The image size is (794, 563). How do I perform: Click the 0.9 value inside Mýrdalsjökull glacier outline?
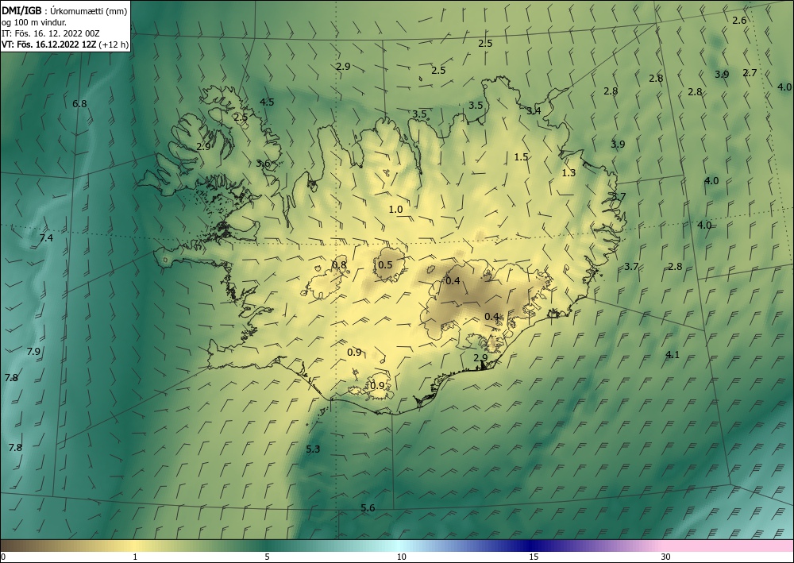pos(377,386)
